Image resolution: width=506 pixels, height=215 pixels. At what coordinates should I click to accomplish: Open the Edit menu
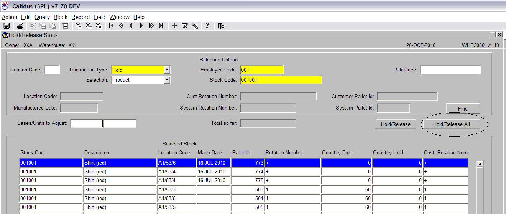click(26, 17)
